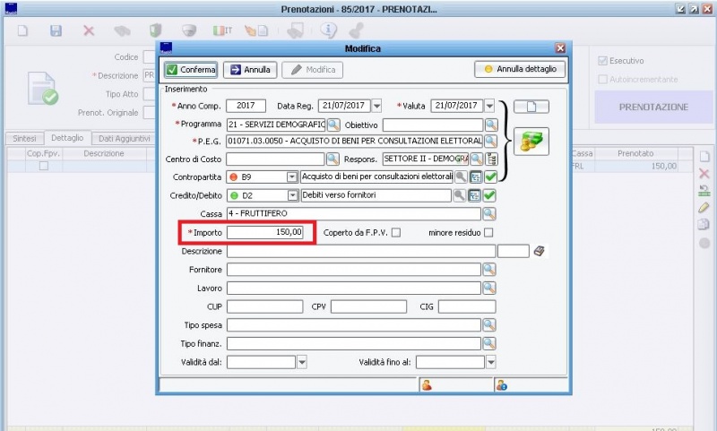Click green checkmark on Contropartita row
Screen dimensions: 717x431
pos(490,177)
